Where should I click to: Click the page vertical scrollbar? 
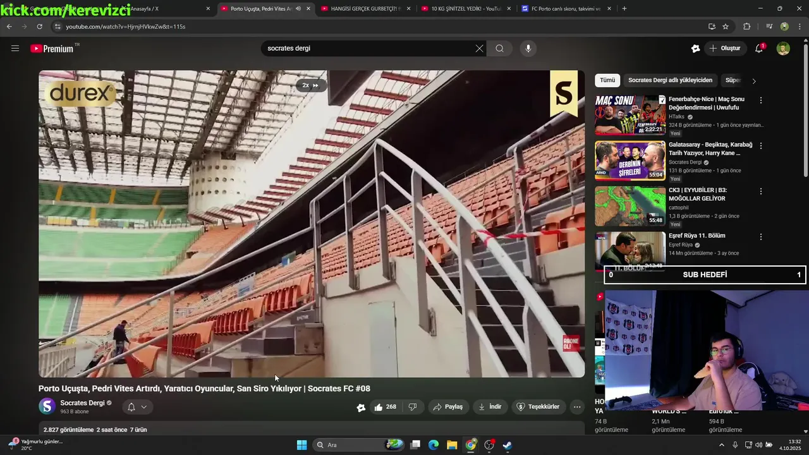[805, 107]
